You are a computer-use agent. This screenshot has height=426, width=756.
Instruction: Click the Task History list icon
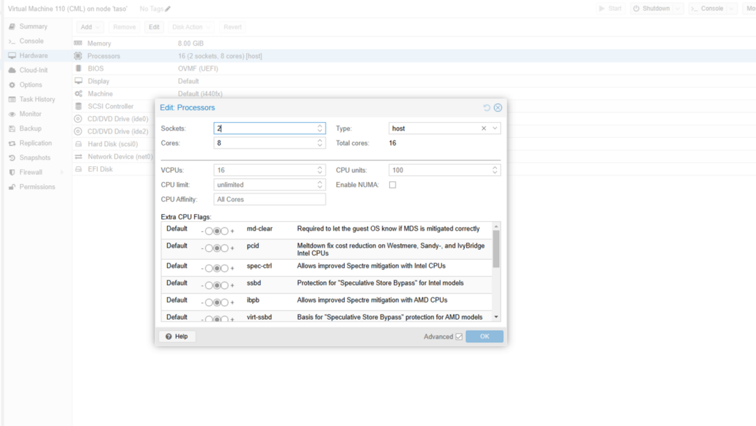[12, 100]
